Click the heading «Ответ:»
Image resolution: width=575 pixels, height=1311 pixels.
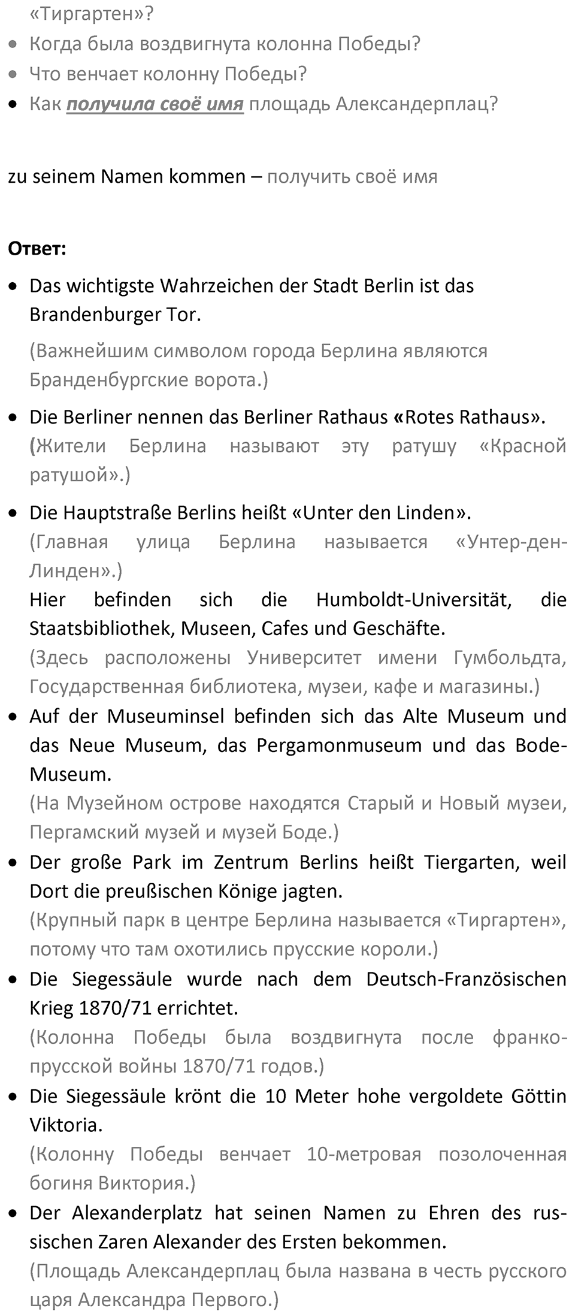coord(37,249)
